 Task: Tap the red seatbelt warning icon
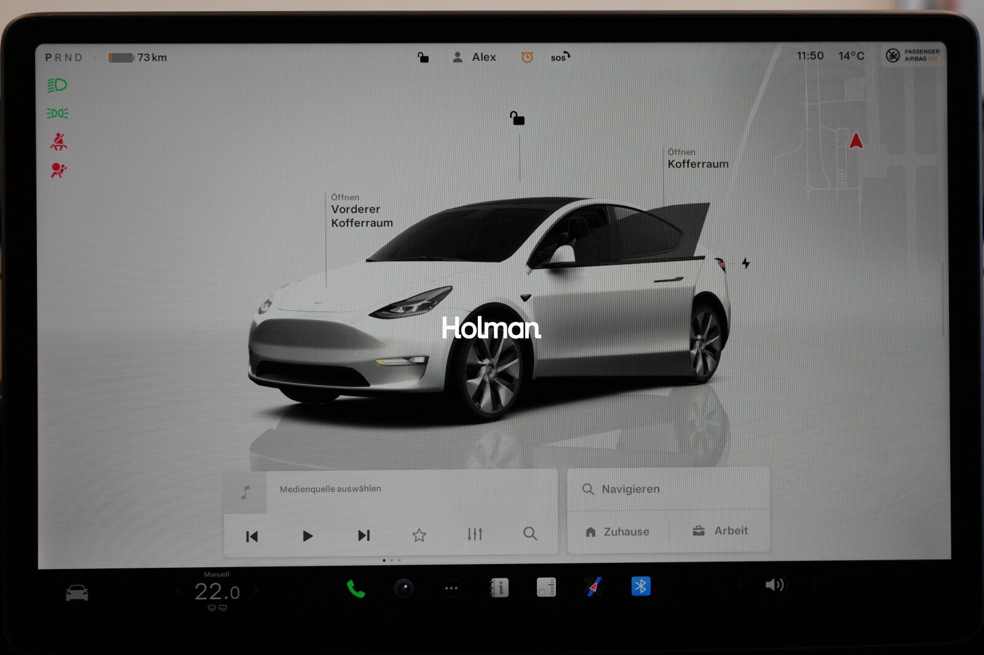coord(58,141)
